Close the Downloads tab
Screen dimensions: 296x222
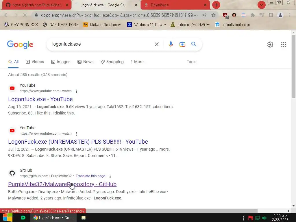pyautogui.click(x=205, y=5)
